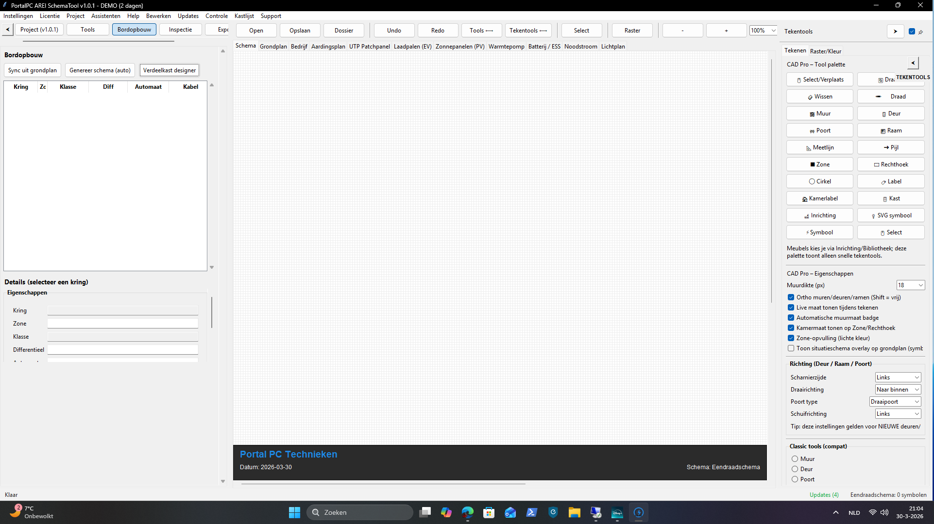Image resolution: width=934 pixels, height=524 pixels.
Task: Open the Muurdikte dropdown
Action: [x=910, y=285]
